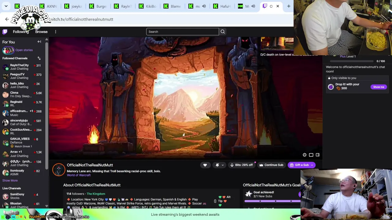Click the New Subs goal progress bar

[272, 201]
